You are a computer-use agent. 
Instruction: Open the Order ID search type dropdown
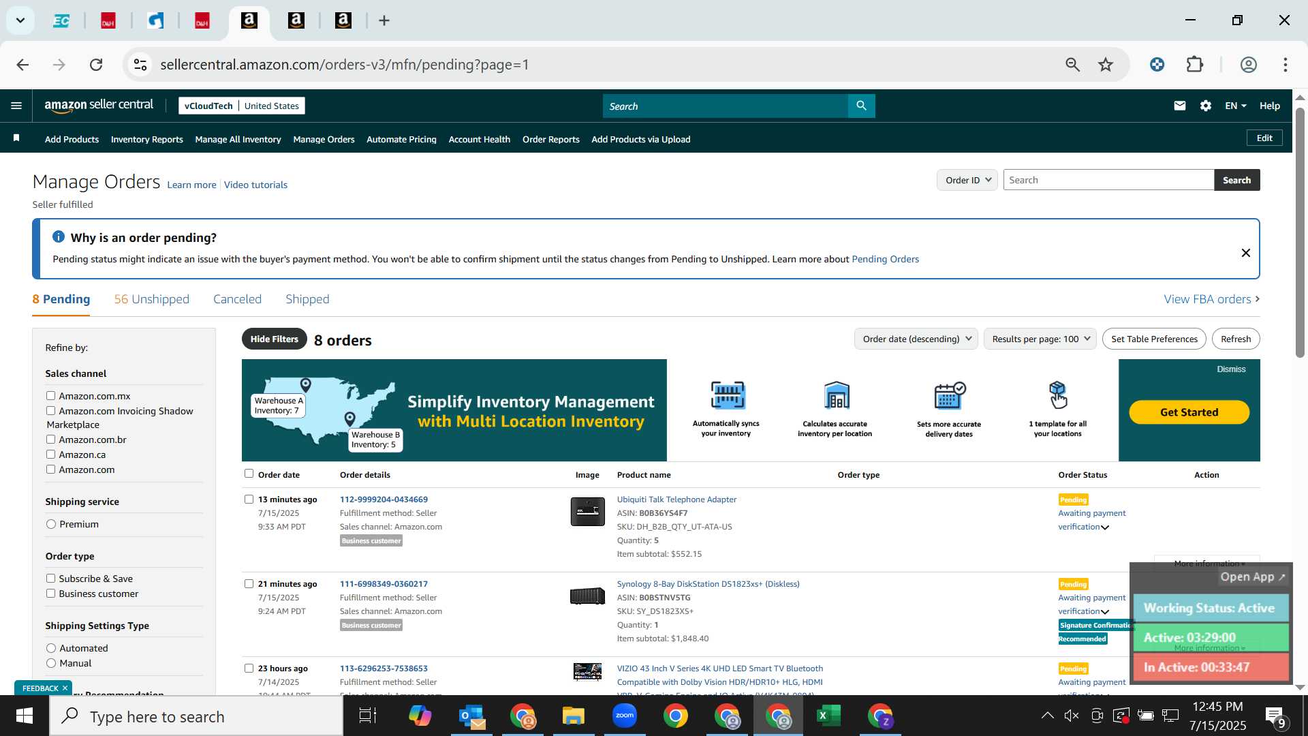pos(967,180)
